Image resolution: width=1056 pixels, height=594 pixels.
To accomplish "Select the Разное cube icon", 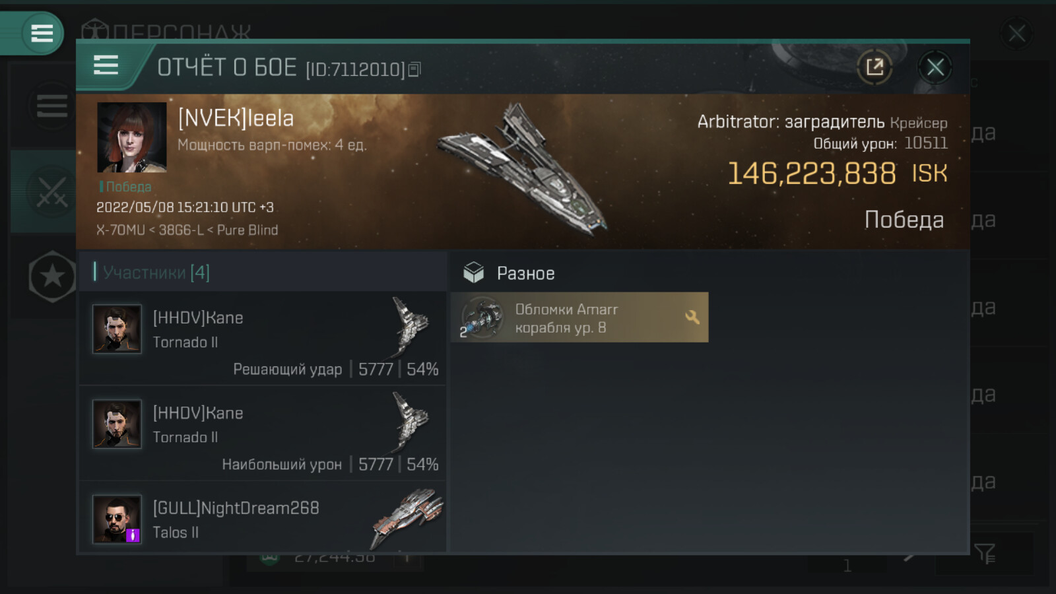I will (x=473, y=273).
